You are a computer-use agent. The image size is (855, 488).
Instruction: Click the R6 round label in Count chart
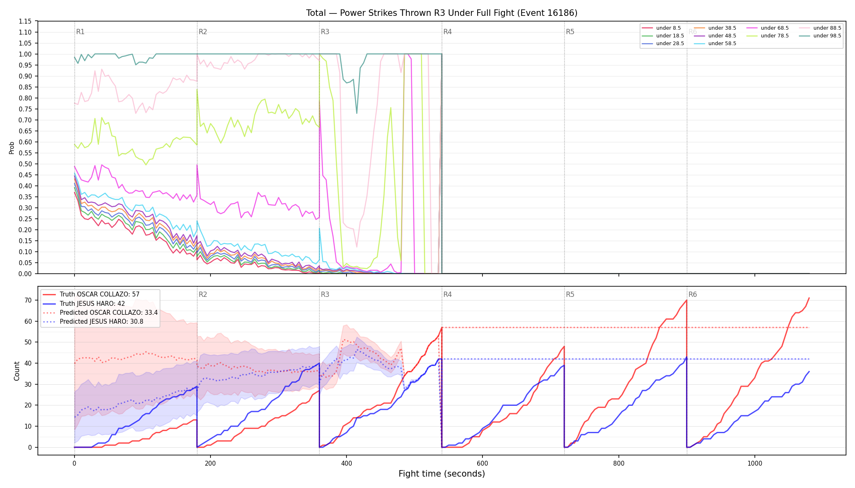pyautogui.click(x=693, y=294)
